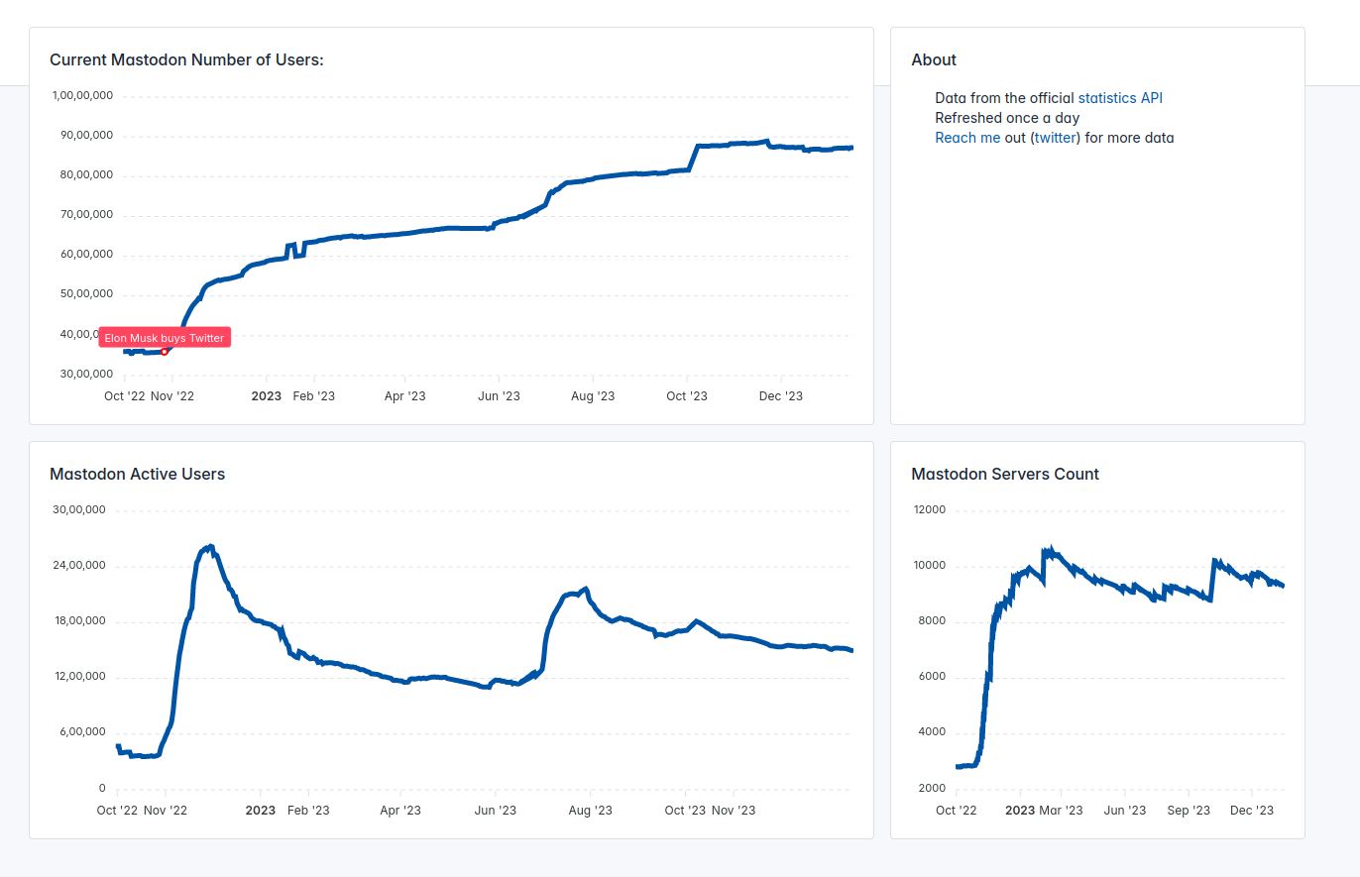
Task: Click the 6,00,000 label on active users chart
Action: (x=83, y=731)
